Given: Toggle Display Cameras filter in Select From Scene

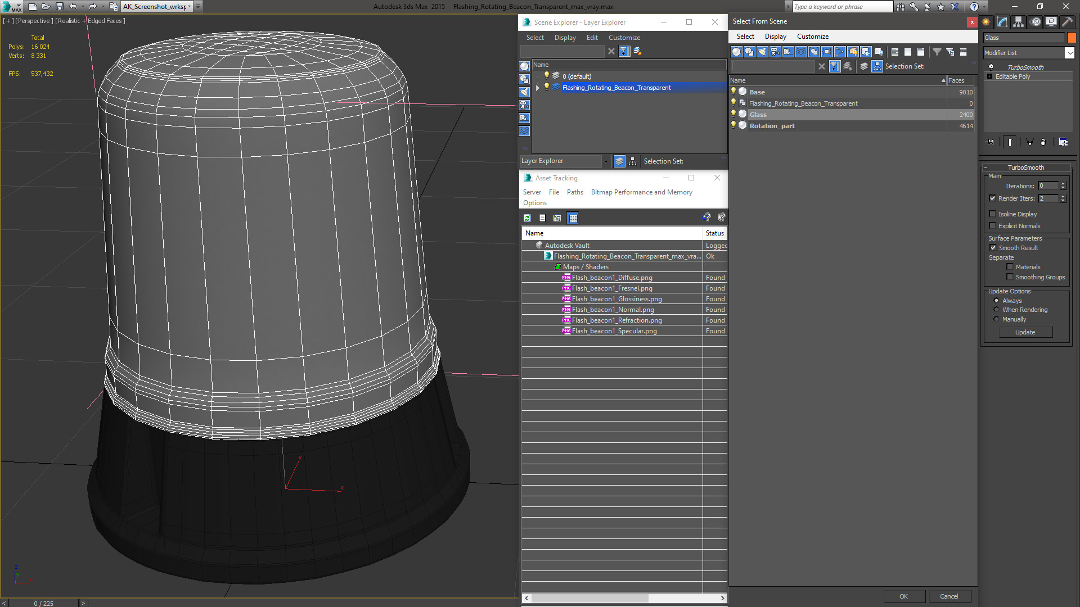Looking at the screenshot, I should (775, 52).
